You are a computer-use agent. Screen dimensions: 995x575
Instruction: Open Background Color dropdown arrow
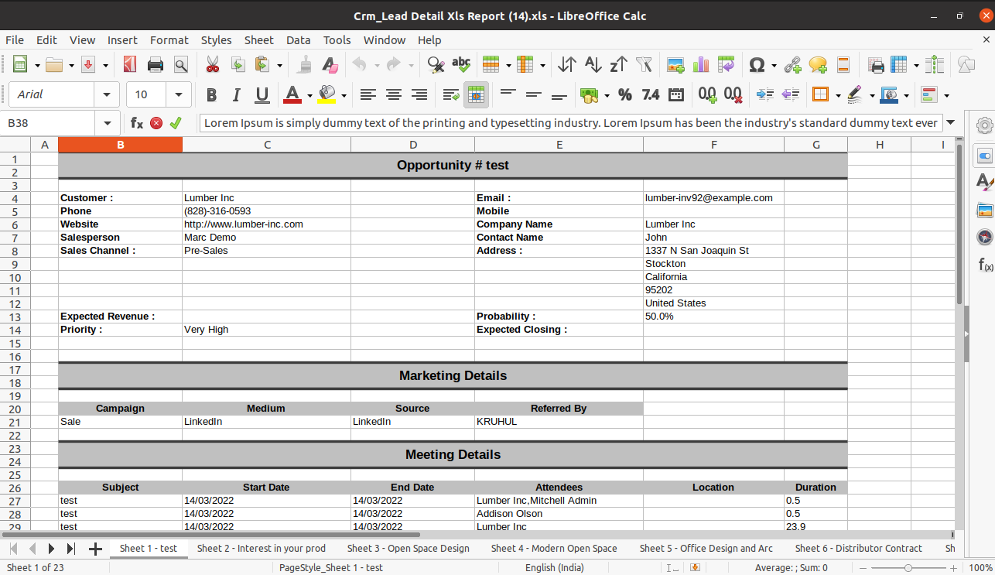[344, 95]
